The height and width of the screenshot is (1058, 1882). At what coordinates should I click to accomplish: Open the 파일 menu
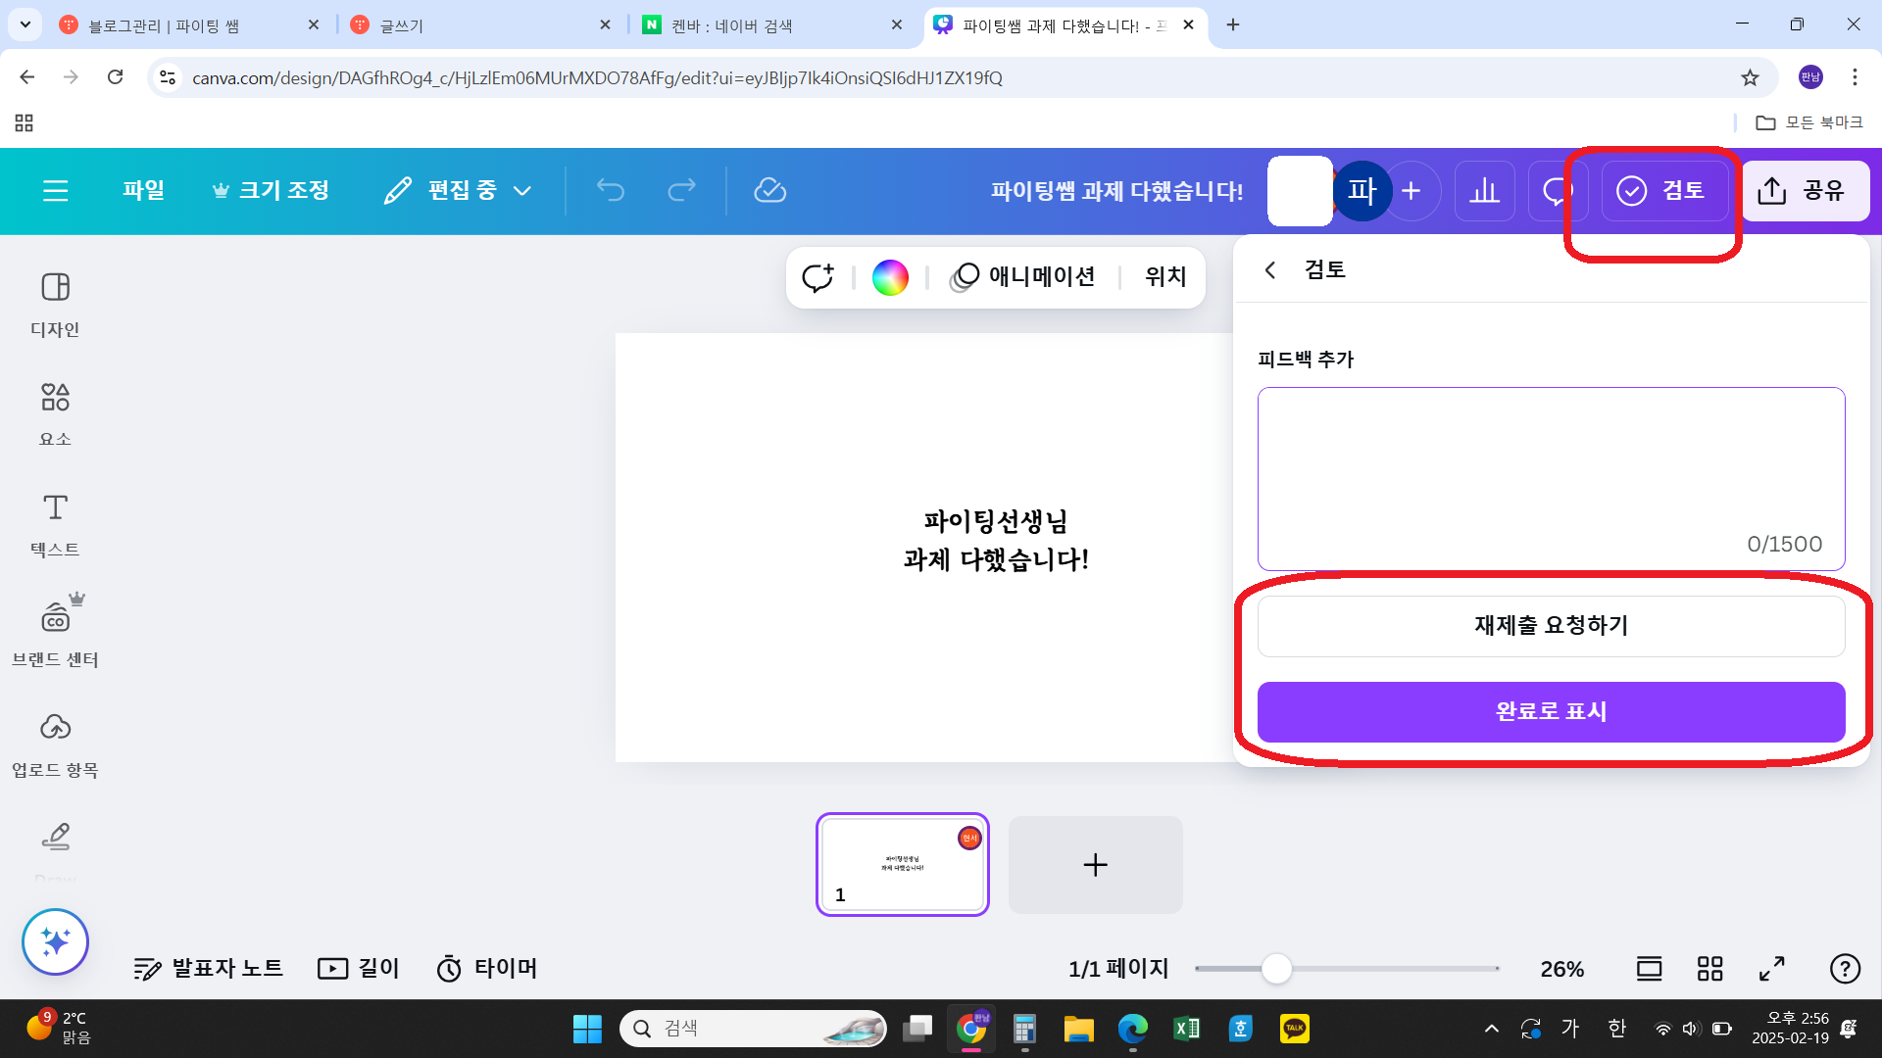(143, 190)
